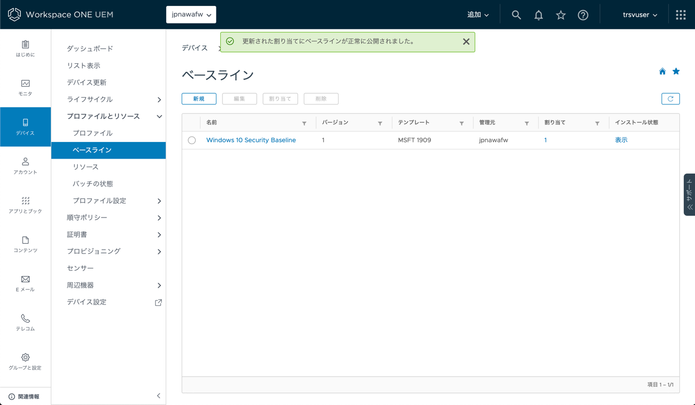This screenshot has height=405, width=695.
Task: Click the 割り当て button
Action: [280, 99]
